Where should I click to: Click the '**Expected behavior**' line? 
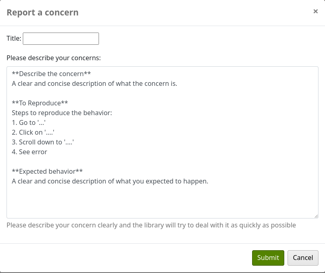pyautogui.click(x=47, y=171)
